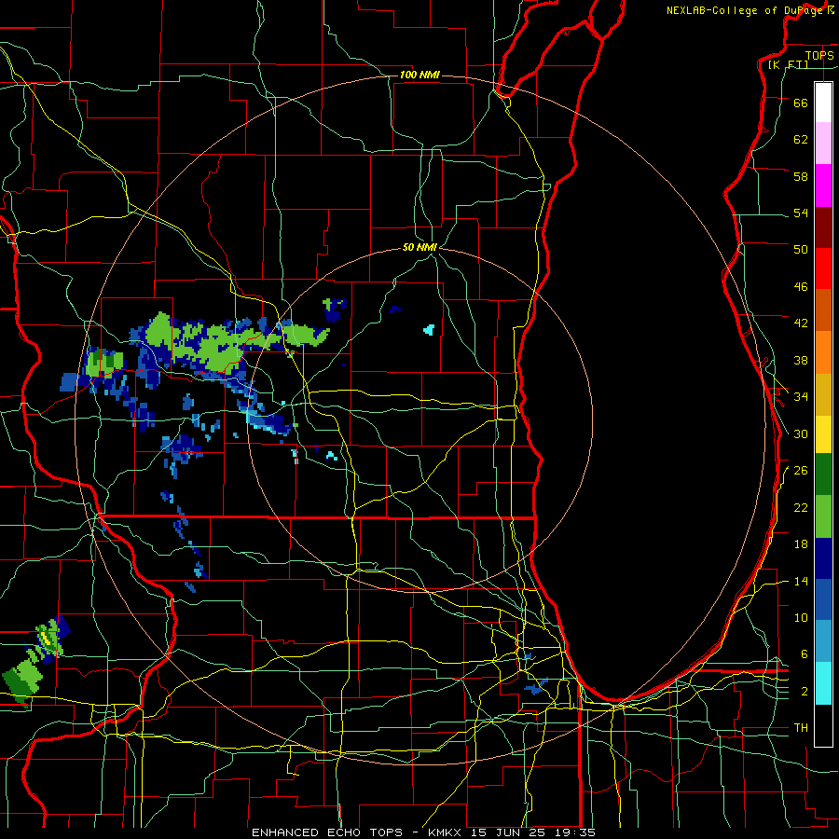
Task: Click the "TOPS" legend heading
Action: [x=819, y=55]
